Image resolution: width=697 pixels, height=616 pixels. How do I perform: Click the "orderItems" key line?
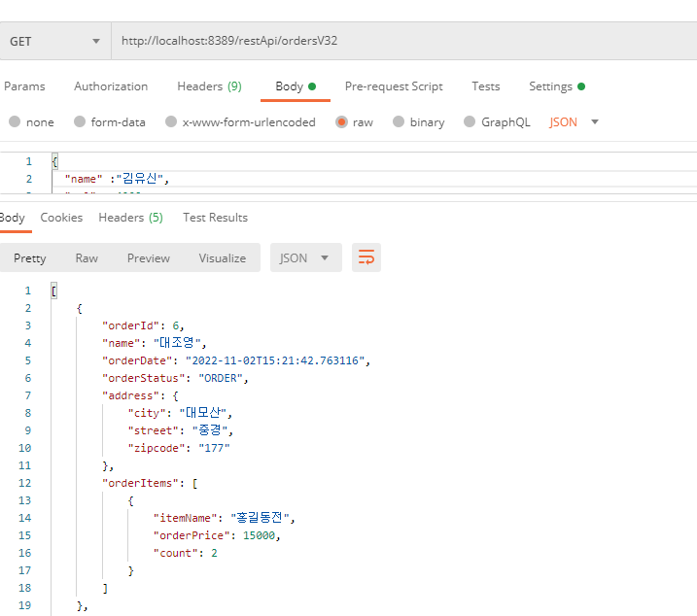tap(150, 483)
